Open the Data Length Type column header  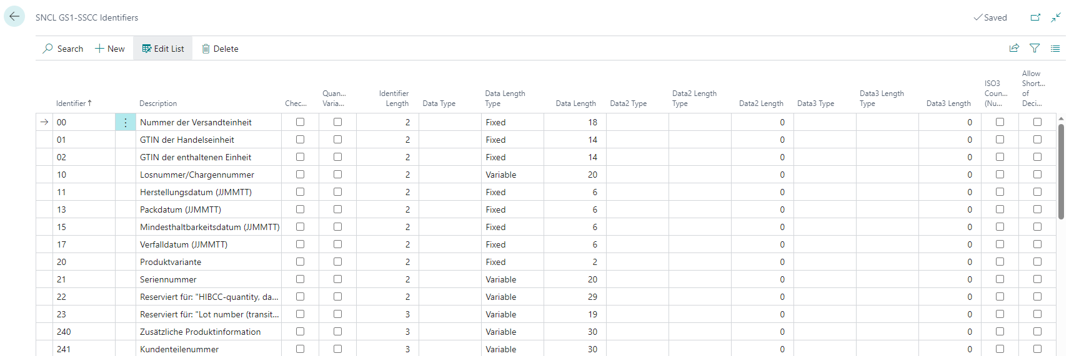[x=505, y=99]
